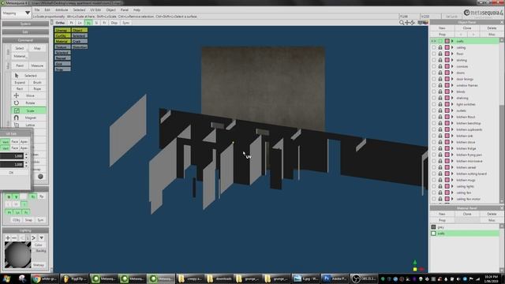
Task: Open the downloads folder taskbar button
Action: tap(219, 278)
